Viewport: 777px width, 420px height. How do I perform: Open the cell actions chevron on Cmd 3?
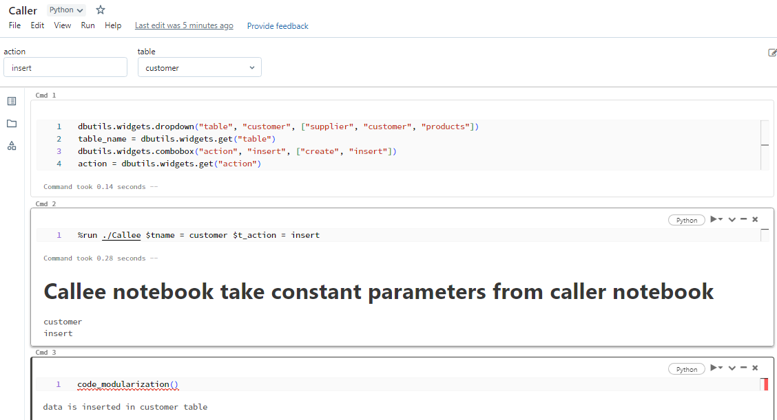732,367
